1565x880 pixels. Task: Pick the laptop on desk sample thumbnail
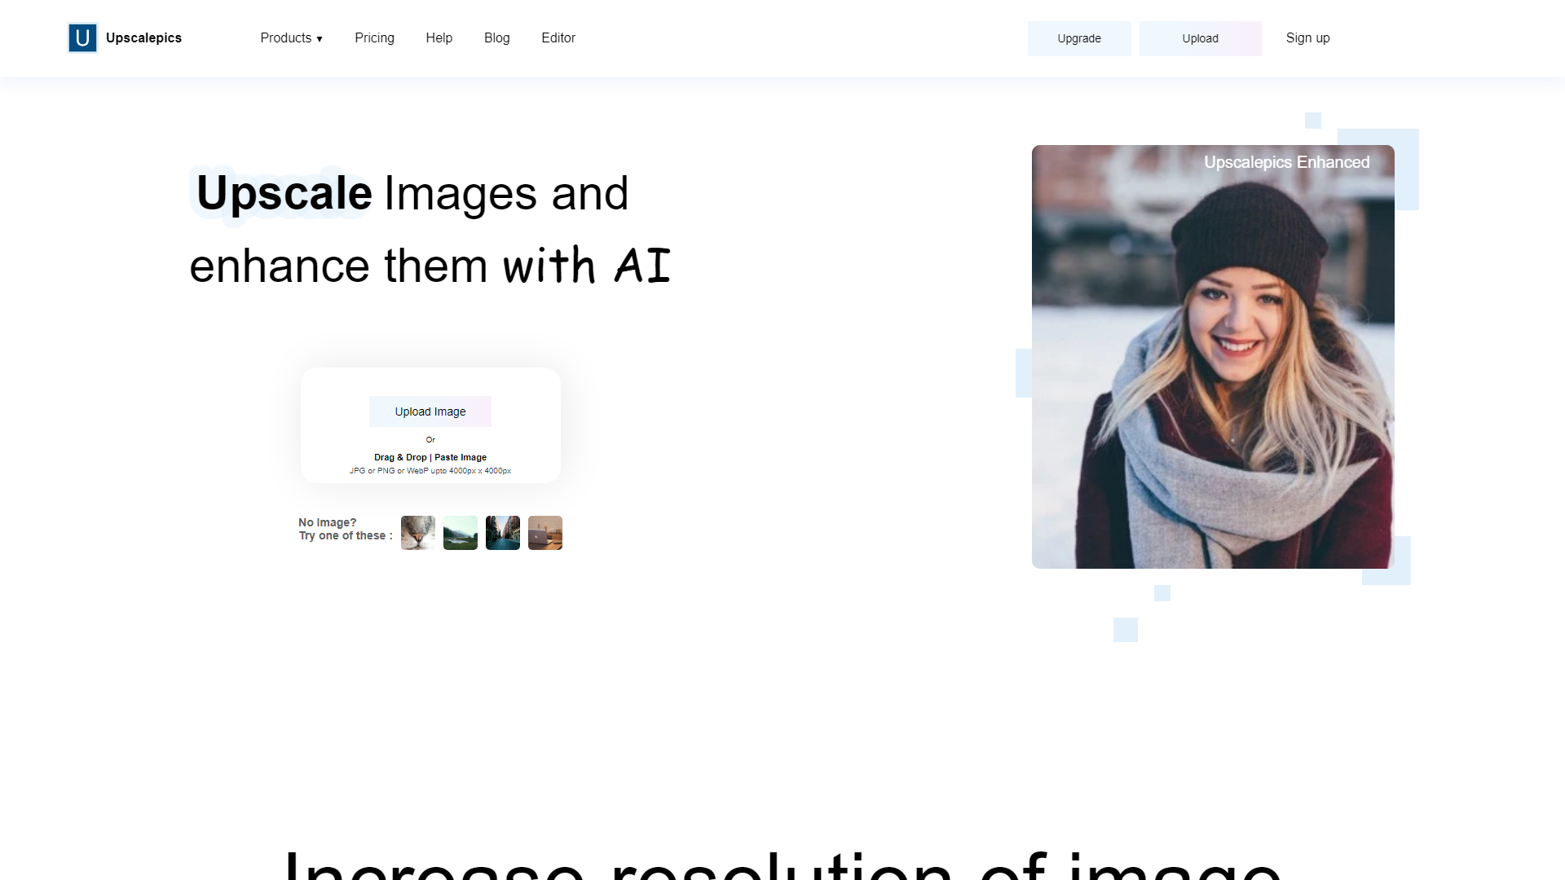[x=545, y=533]
